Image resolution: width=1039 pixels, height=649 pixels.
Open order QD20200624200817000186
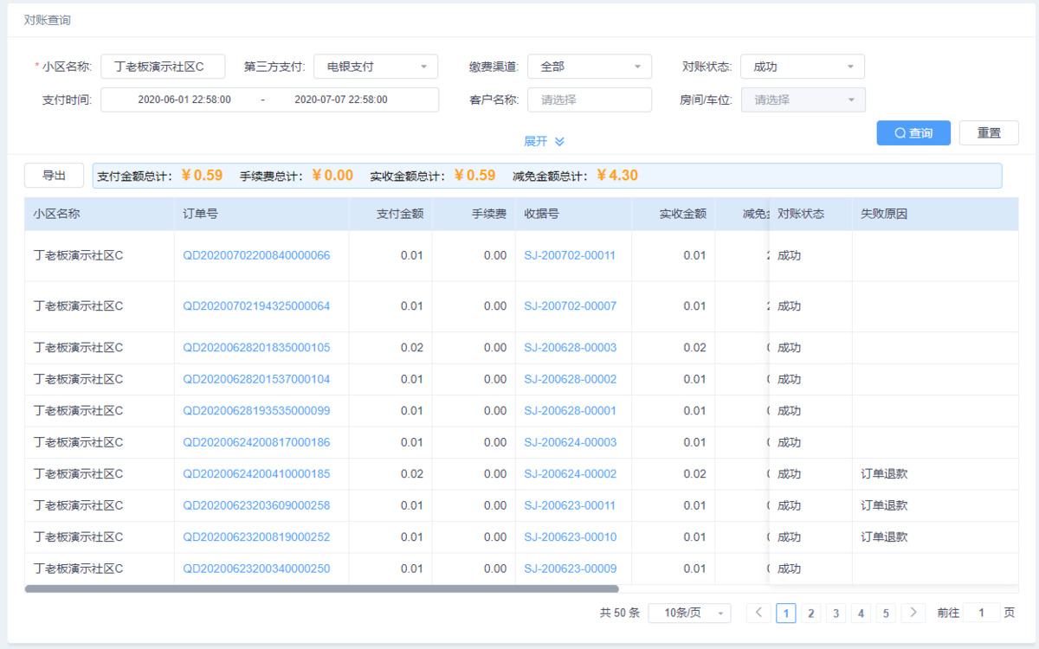[x=256, y=442]
